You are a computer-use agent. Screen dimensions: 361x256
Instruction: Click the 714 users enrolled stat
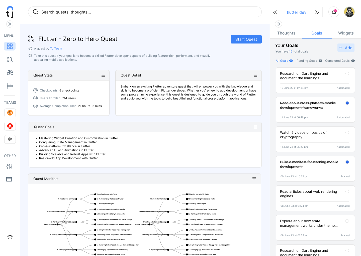[69, 98]
